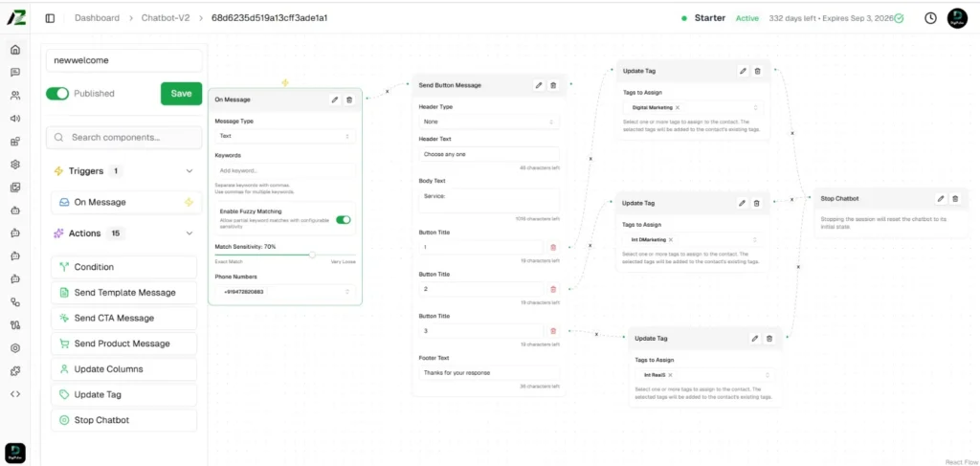The image size is (980, 466).
Task: Click the Match Sensitivity slider handle
Action: (x=312, y=255)
